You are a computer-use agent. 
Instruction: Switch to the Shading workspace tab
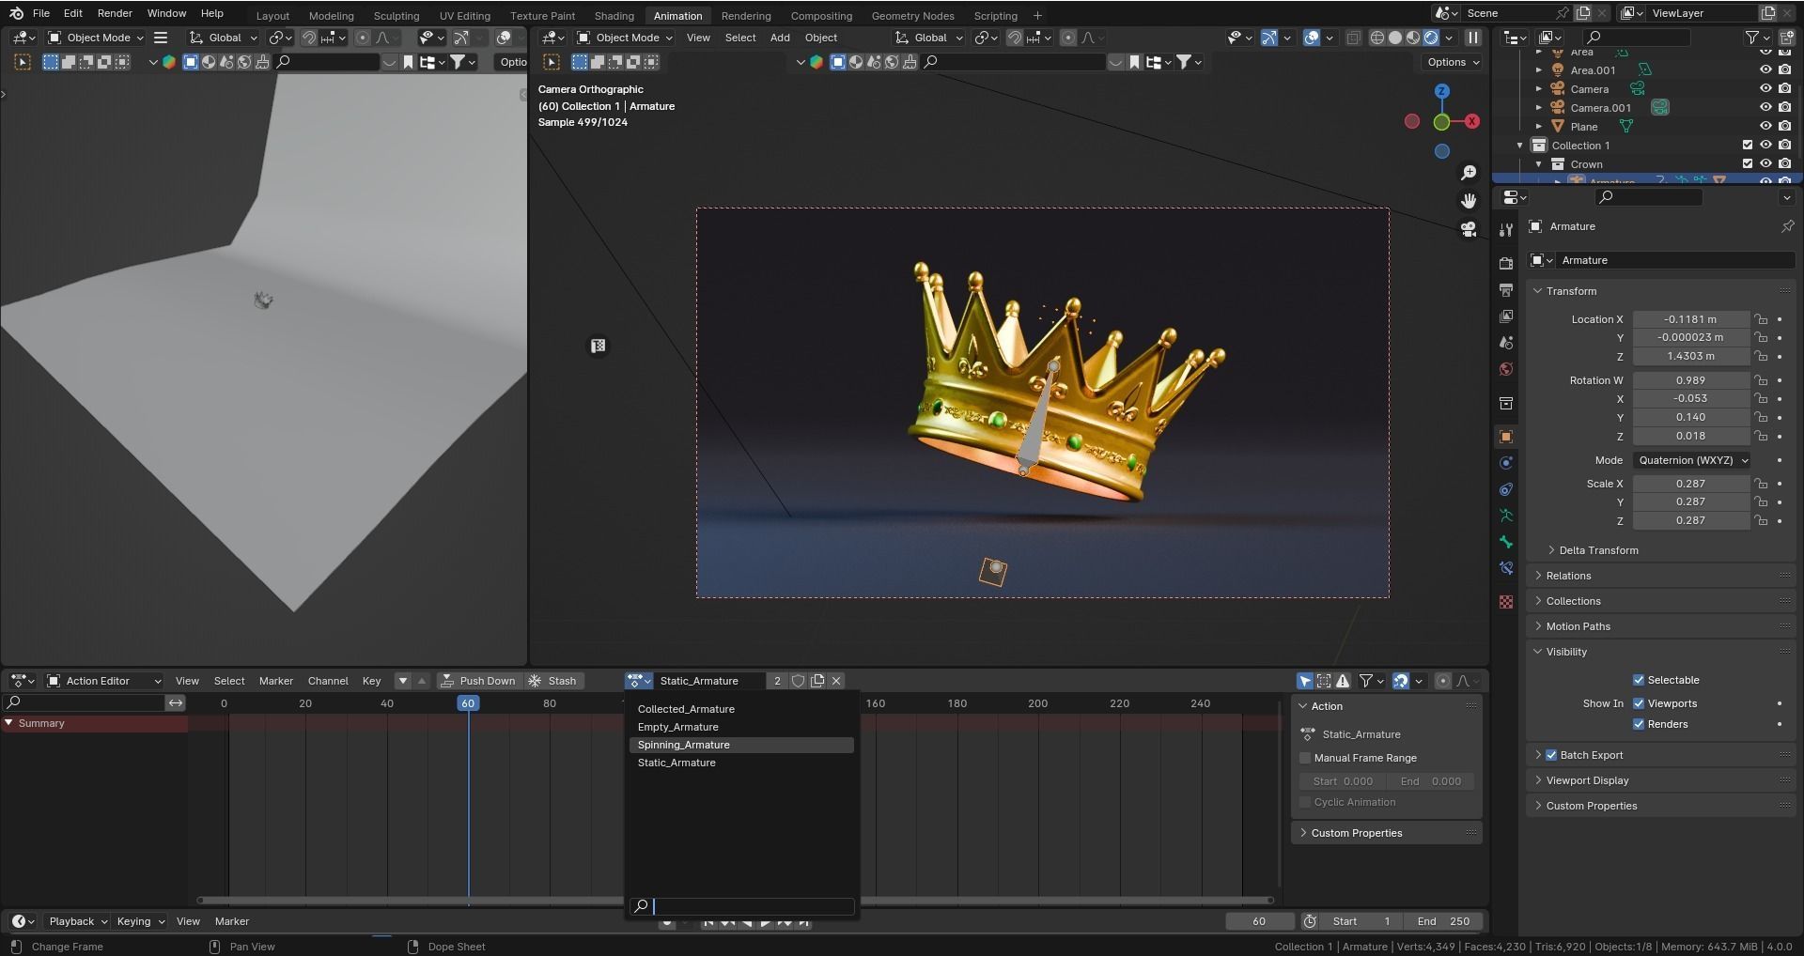click(614, 15)
